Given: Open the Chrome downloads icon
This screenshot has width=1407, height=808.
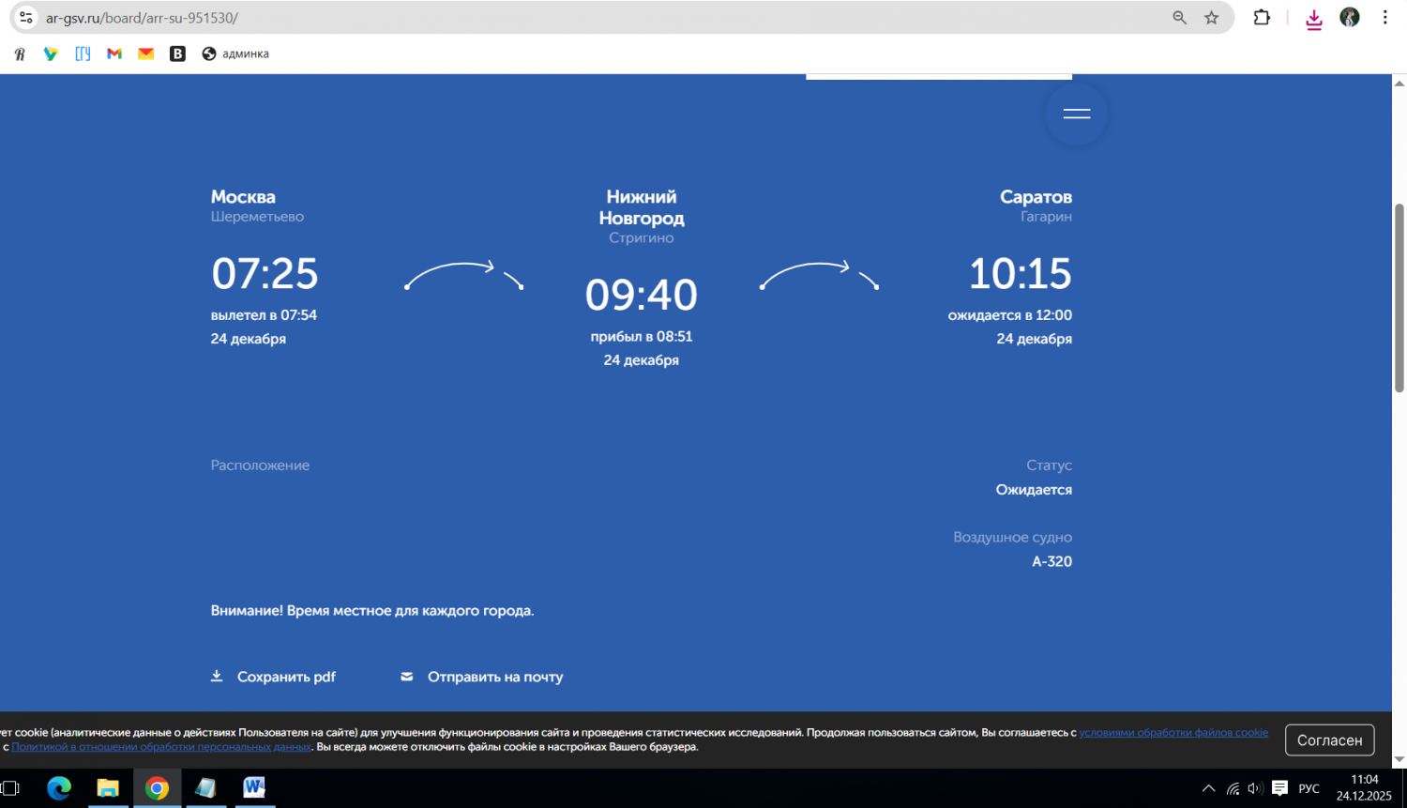Looking at the screenshot, I should (1314, 19).
